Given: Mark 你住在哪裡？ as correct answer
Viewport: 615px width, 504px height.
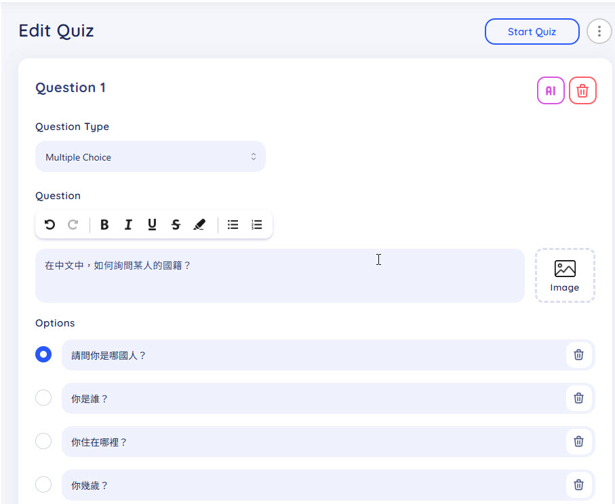Looking at the screenshot, I should click(x=43, y=441).
